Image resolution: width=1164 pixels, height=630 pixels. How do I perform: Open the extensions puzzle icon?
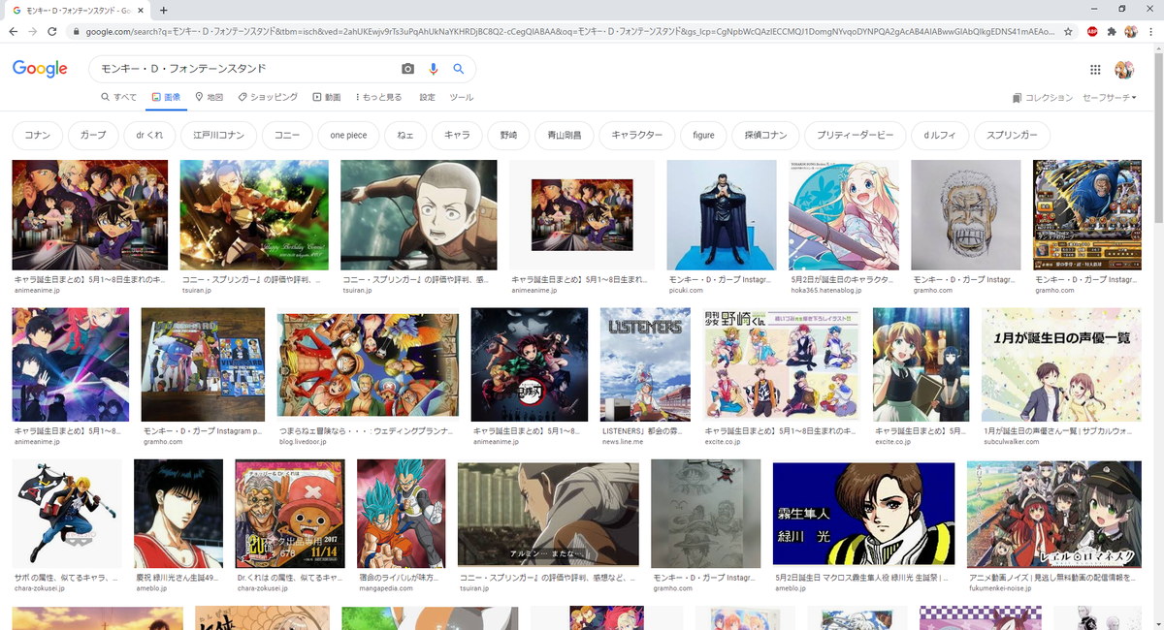click(x=1112, y=31)
